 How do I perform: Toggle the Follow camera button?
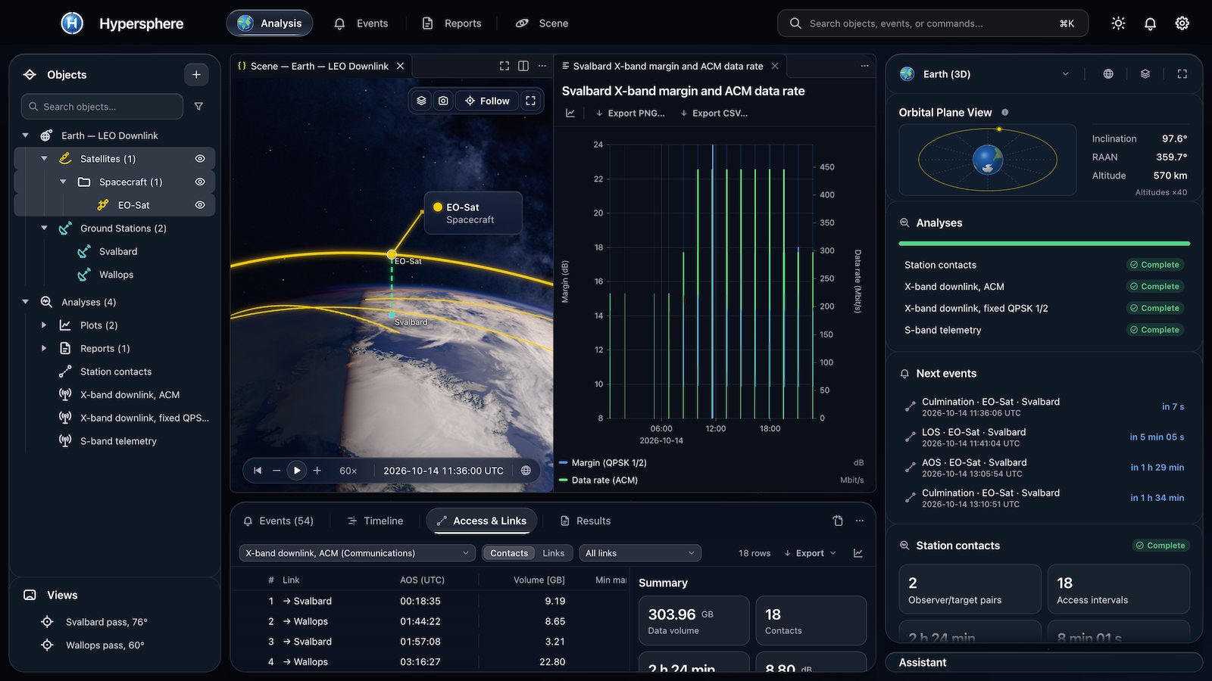(487, 101)
